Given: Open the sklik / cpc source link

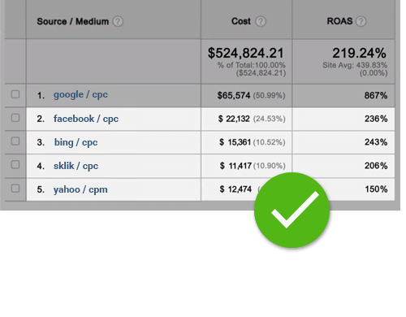Looking at the screenshot, I should [76, 166].
